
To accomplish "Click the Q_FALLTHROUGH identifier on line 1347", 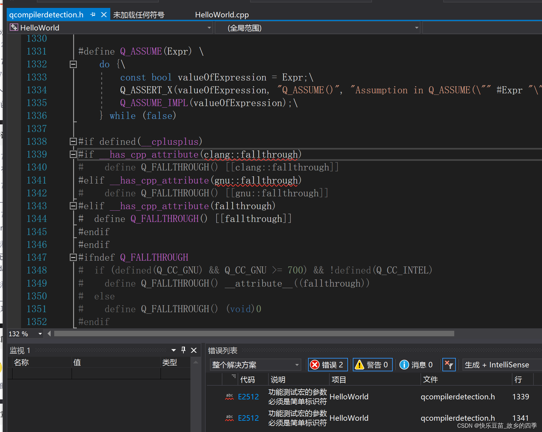I will (154, 257).
